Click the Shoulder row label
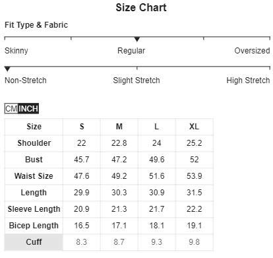 (x=34, y=143)
